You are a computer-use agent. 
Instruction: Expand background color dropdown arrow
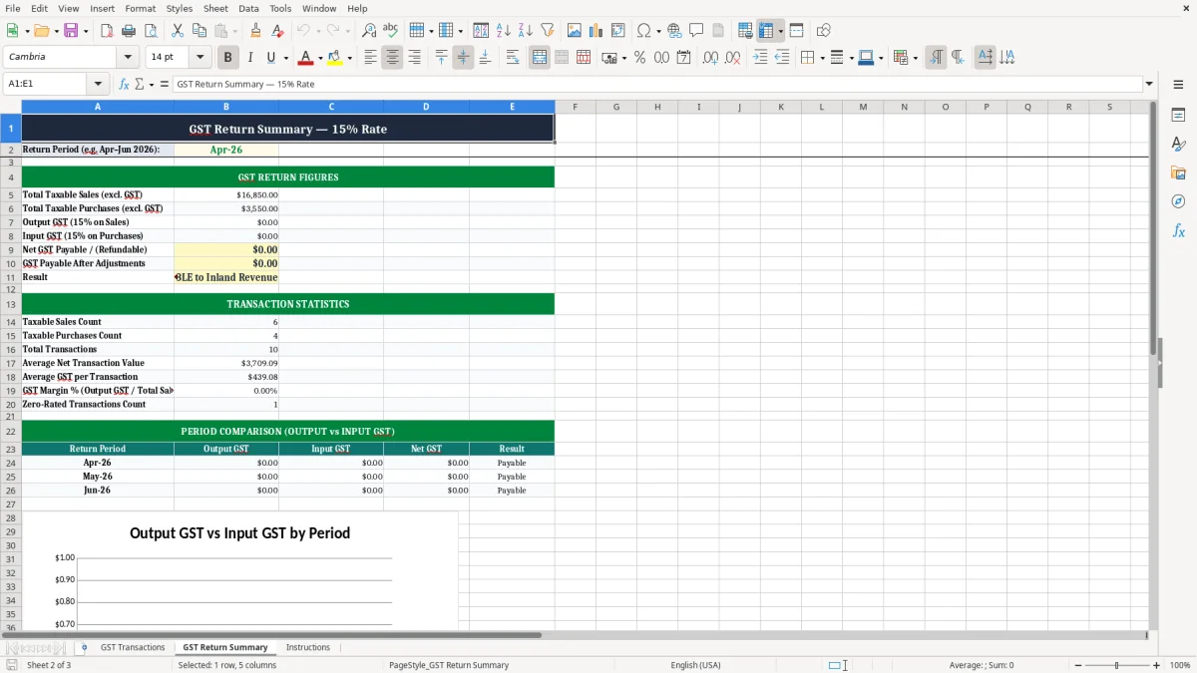349,58
